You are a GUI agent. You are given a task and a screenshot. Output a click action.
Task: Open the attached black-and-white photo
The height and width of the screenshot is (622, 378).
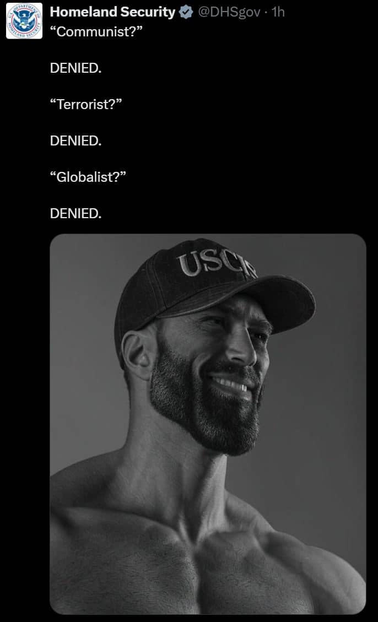point(208,424)
